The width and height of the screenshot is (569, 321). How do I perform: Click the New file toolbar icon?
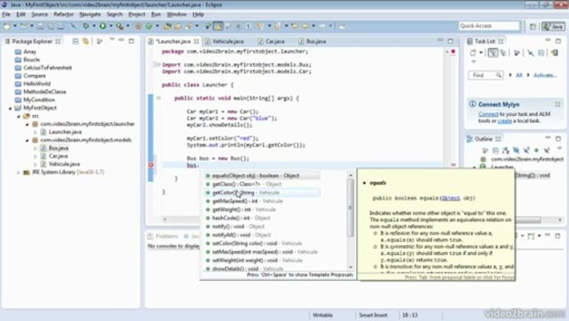point(7,26)
